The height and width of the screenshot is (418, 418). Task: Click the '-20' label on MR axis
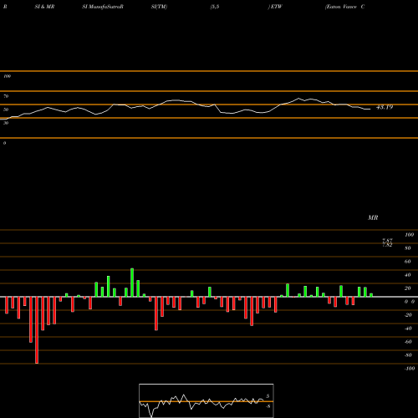(408, 315)
